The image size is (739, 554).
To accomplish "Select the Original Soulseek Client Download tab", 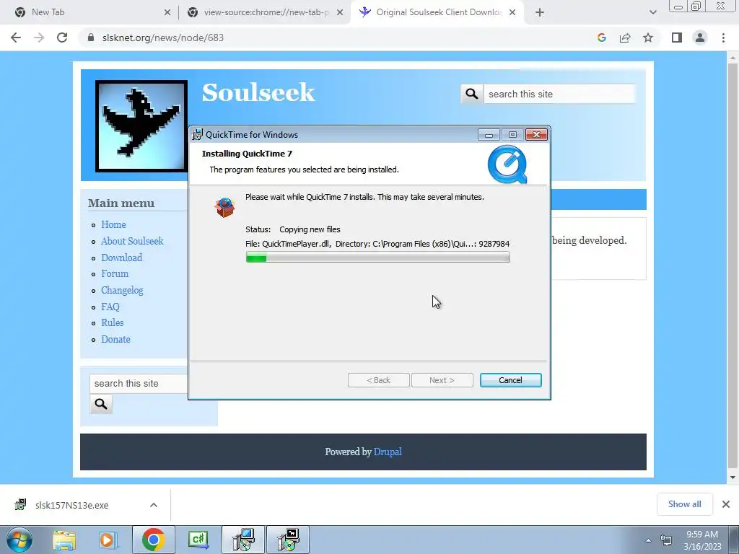I will point(438,12).
